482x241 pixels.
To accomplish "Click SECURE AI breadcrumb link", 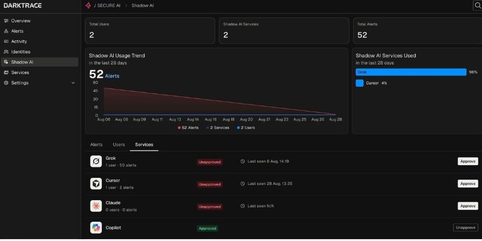I will (109, 5).
